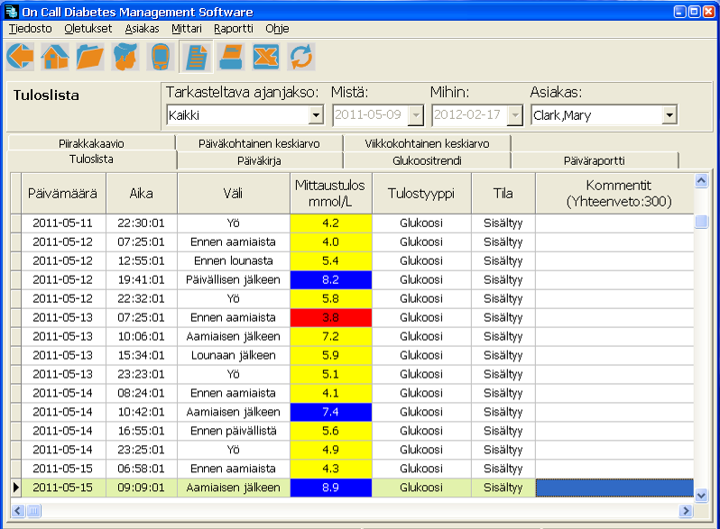Image resolution: width=720 pixels, height=529 pixels.
Task: Select the report document icon
Action: pos(196,57)
